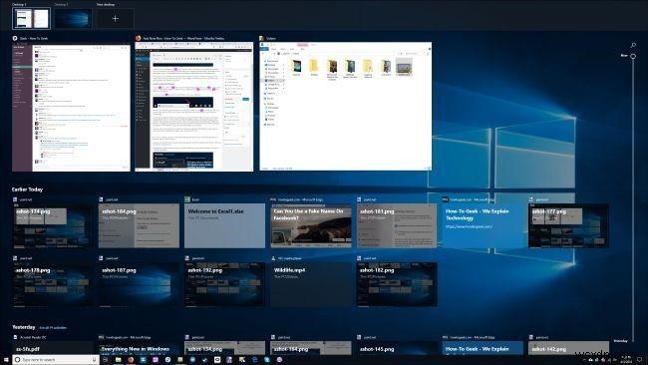The width and height of the screenshot is (648, 365).
Task: Open the Fake Name On Facebook article card
Action: click(311, 225)
